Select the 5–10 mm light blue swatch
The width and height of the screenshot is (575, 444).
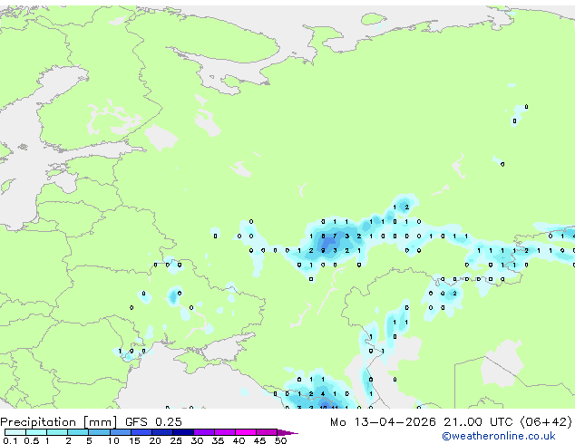click(x=100, y=432)
